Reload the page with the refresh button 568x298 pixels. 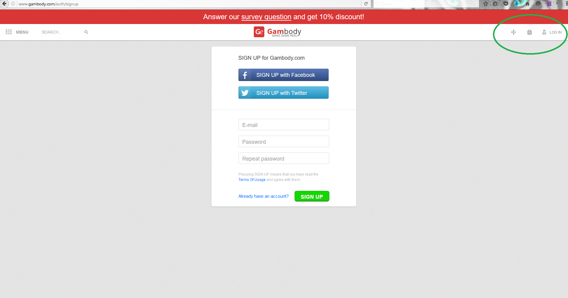click(x=366, y=4)
